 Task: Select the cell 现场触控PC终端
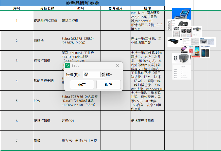click(47, 21)
